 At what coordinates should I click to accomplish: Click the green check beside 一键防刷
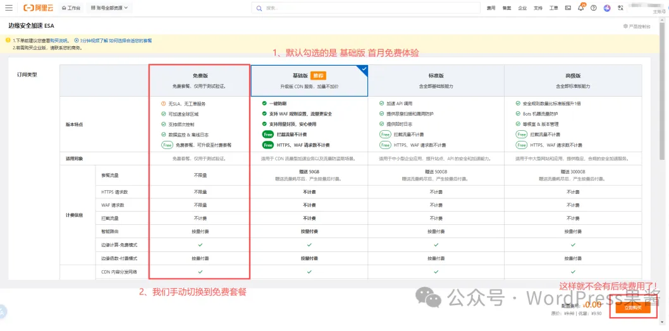point(264,104)
